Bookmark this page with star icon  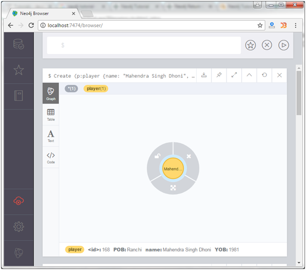click(x=260, y=25)
